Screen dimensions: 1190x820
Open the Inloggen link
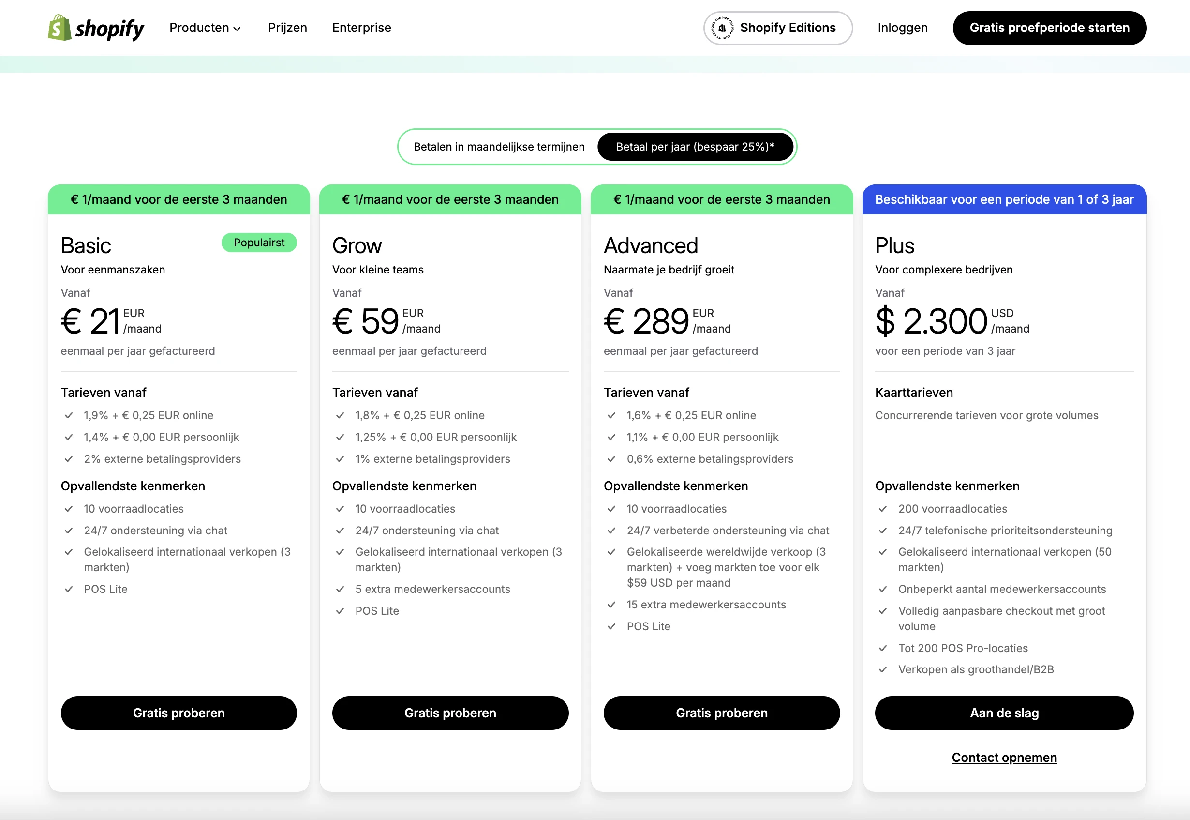tap(902, 28)
